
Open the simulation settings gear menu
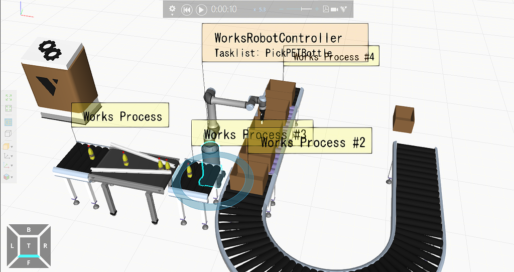point(173,10)
